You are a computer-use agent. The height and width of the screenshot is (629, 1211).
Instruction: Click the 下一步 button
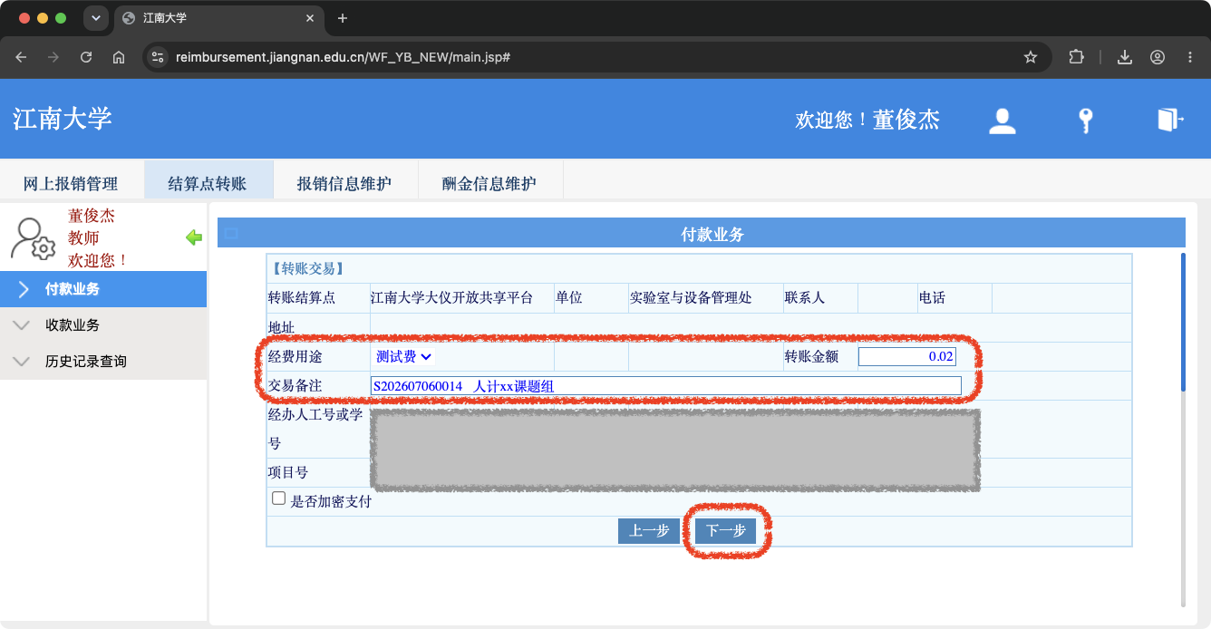(x=726, y=531)
